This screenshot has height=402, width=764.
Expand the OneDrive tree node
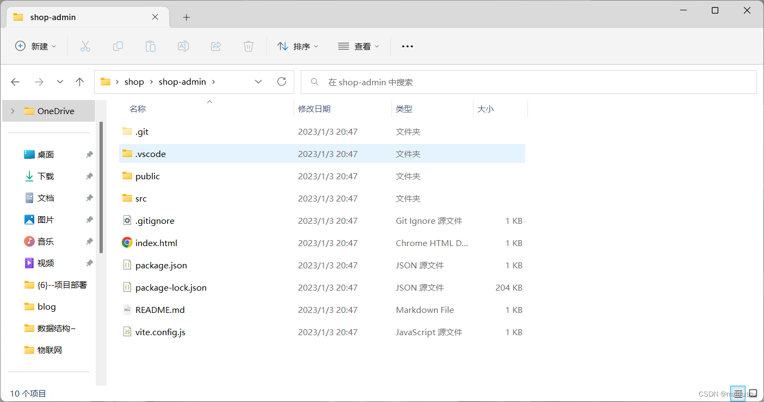tap(13, 111)
